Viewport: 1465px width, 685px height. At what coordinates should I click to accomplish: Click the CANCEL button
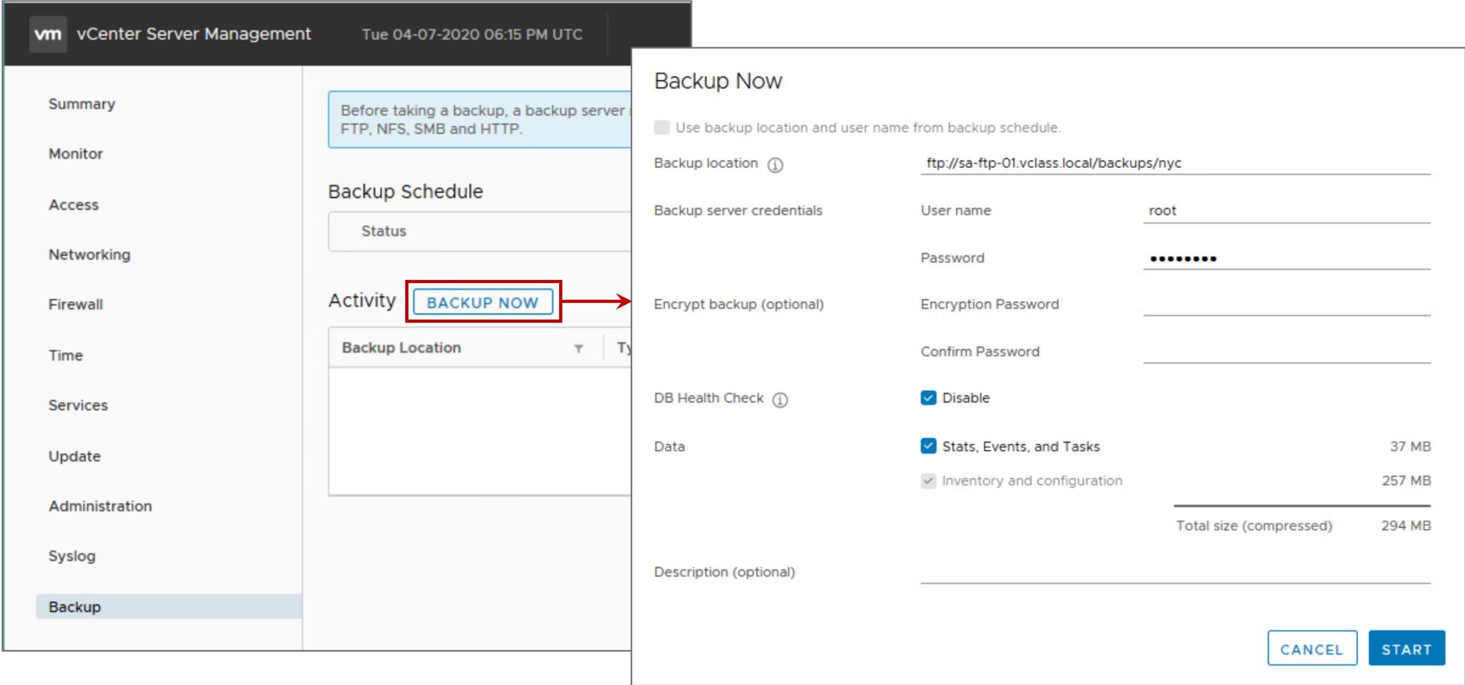coord(1312,649)
